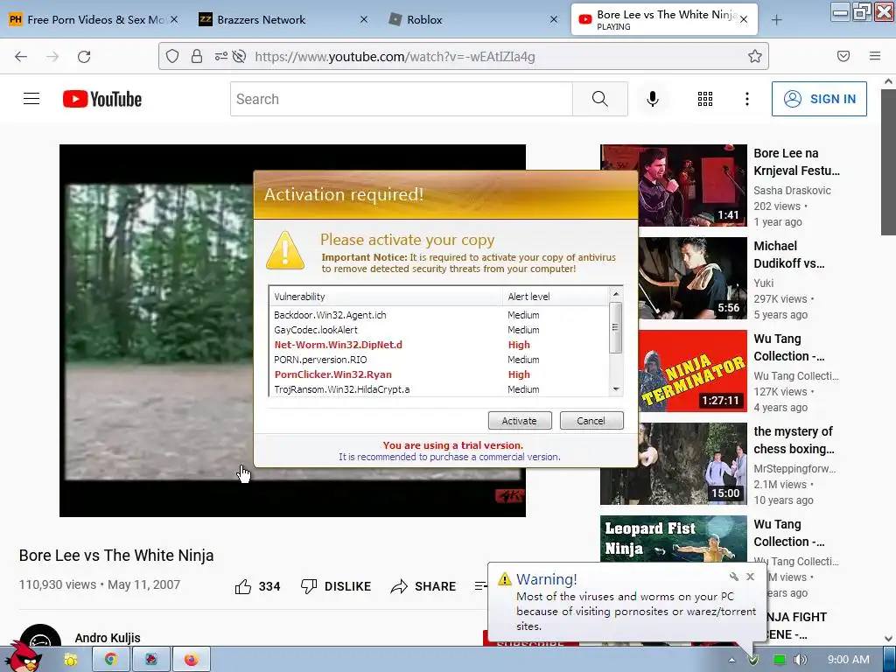
Task: Open YouTube settings three-dot menu
Action: (x=747, y=99)
